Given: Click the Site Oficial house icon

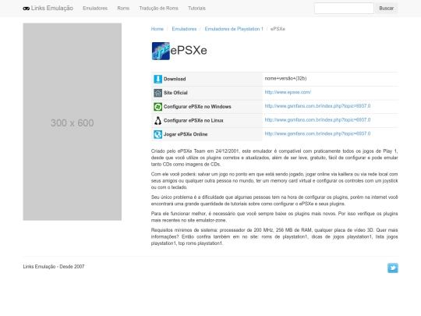Looking at the screenshot, I should (x=157, y=93).
